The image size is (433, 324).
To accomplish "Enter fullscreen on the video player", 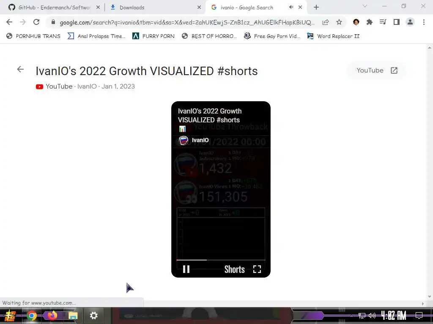I will pyautogui.click(x=257, y=269).
